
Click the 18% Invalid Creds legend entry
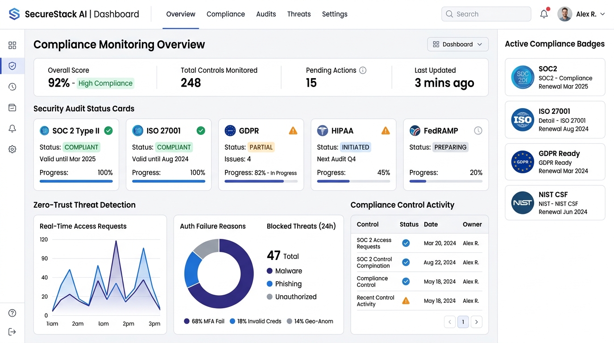(x=256, y=321)
